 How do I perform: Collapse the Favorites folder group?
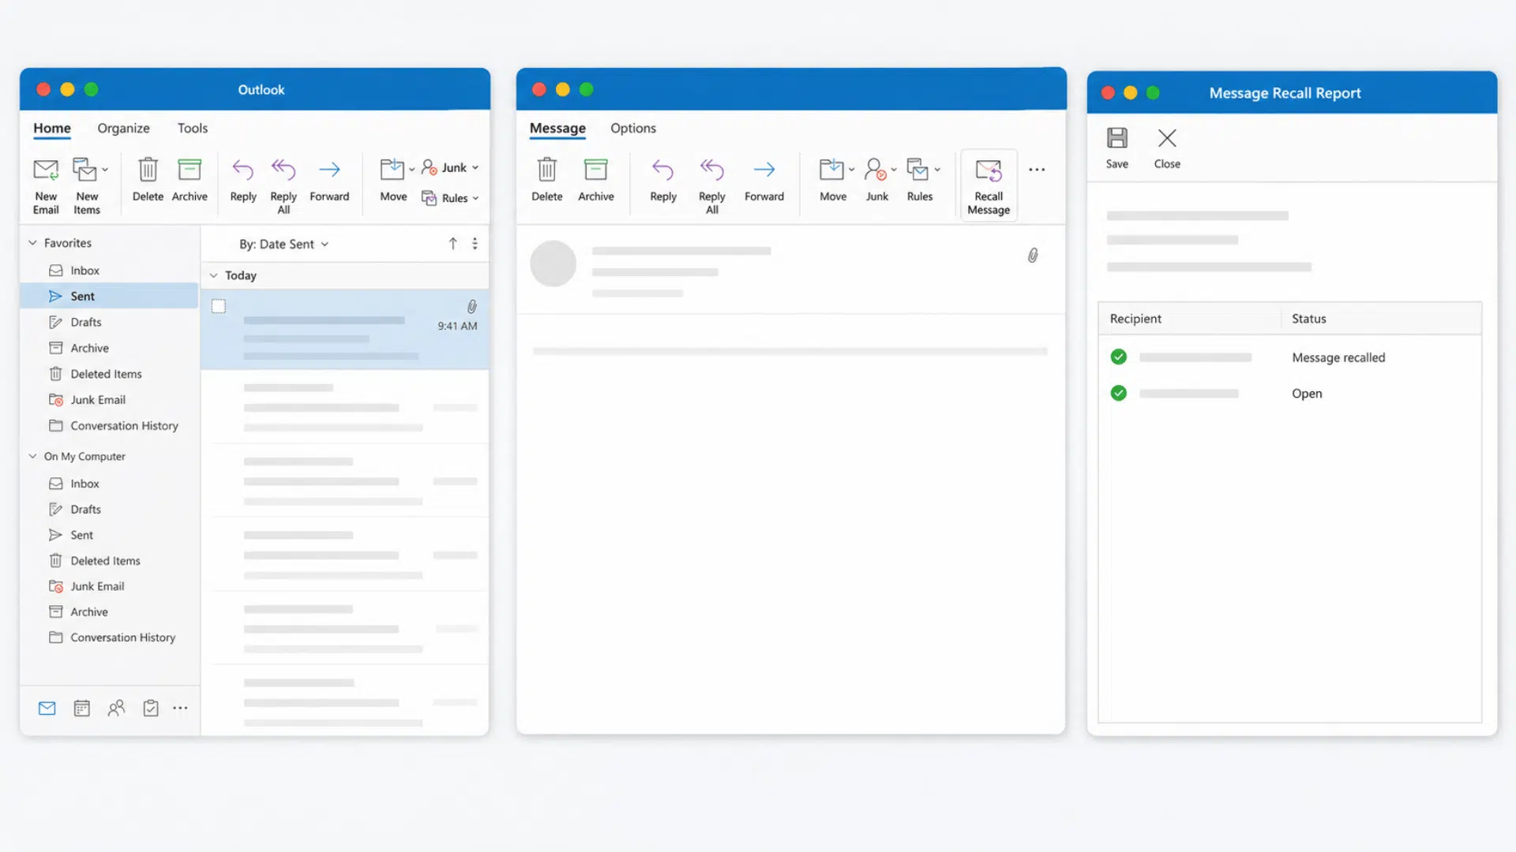click(32, 243)
